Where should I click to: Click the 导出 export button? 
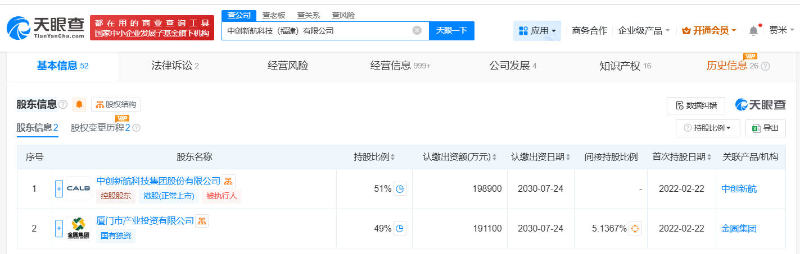click(x=765, y=128)
